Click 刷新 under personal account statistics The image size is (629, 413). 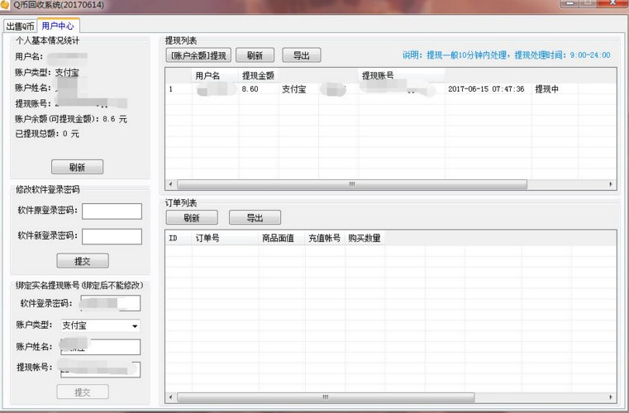point(77,167)
